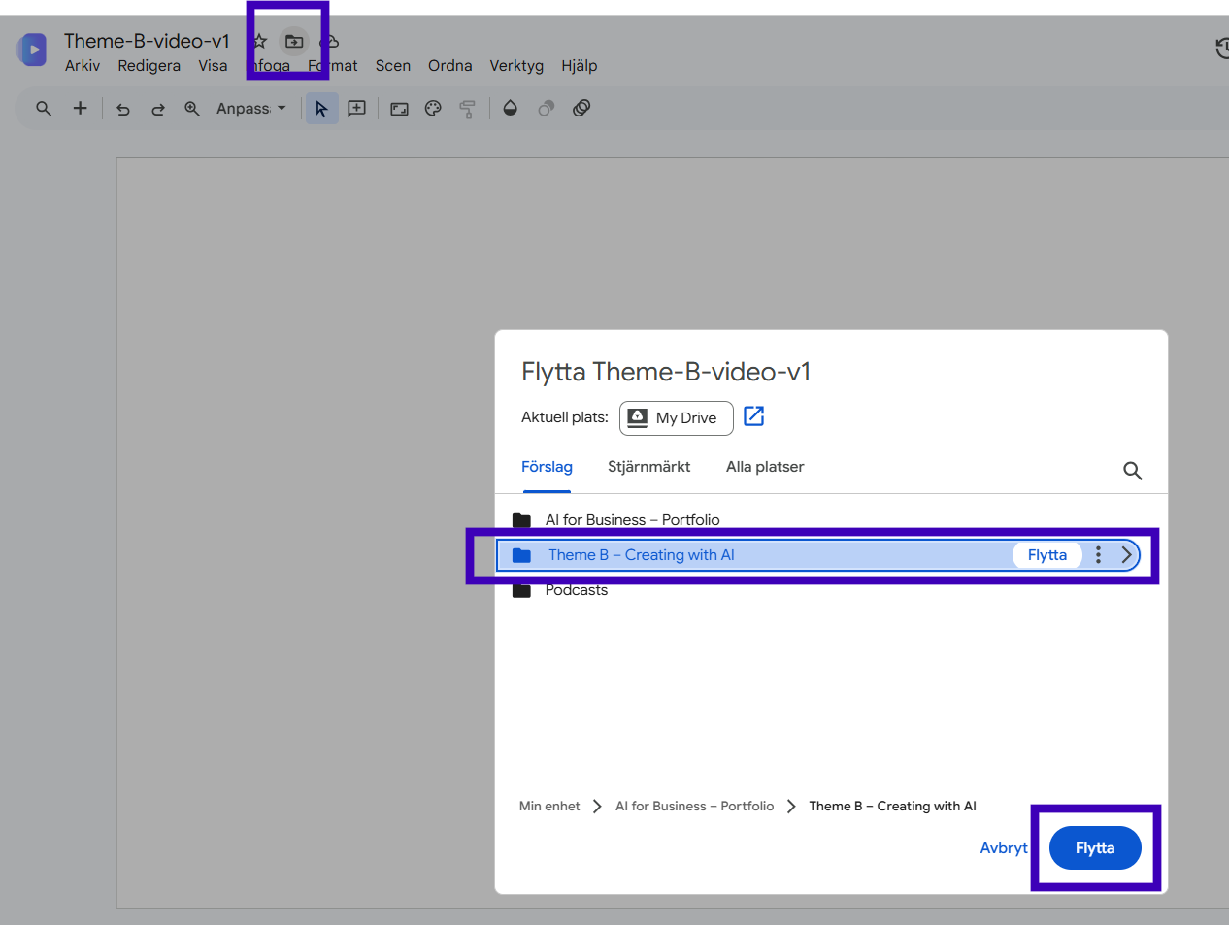The image size is (1229, 925).
Task: Click the Google Vids app logo
Action: coord(32,50)
